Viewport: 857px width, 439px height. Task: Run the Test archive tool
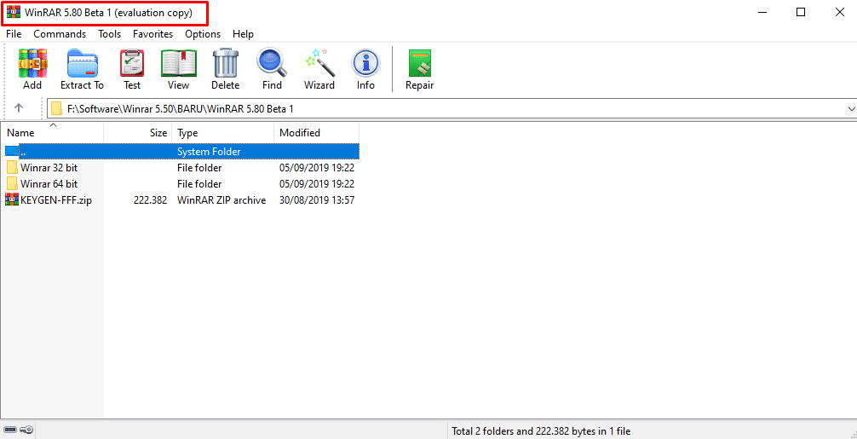click(132, 63)
